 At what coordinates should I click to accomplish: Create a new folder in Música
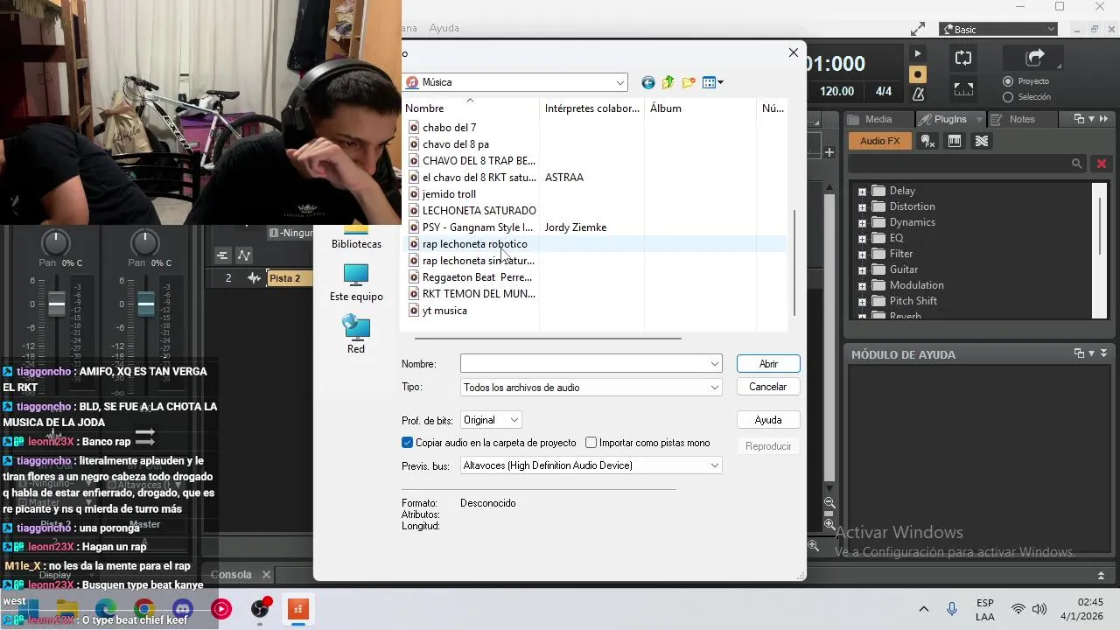pyautogui.click(x=689, y=82)
